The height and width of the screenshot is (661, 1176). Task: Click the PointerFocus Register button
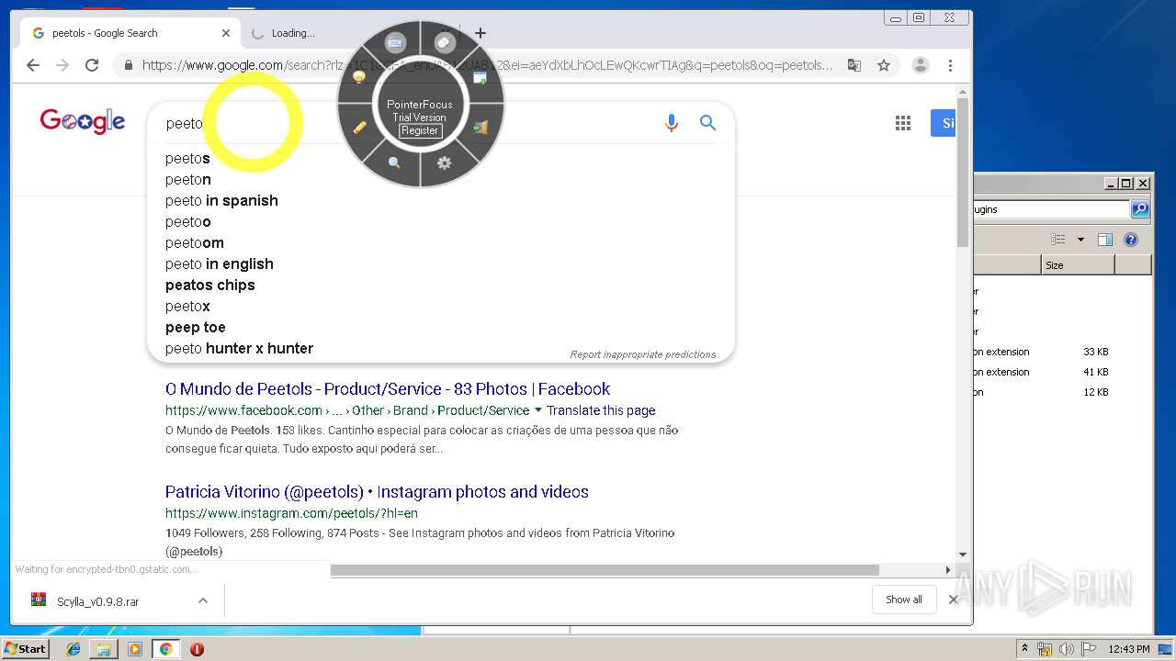pos(419,130)
